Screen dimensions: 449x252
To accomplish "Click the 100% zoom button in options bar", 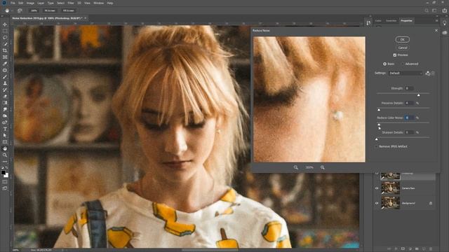I will (34, 10).
